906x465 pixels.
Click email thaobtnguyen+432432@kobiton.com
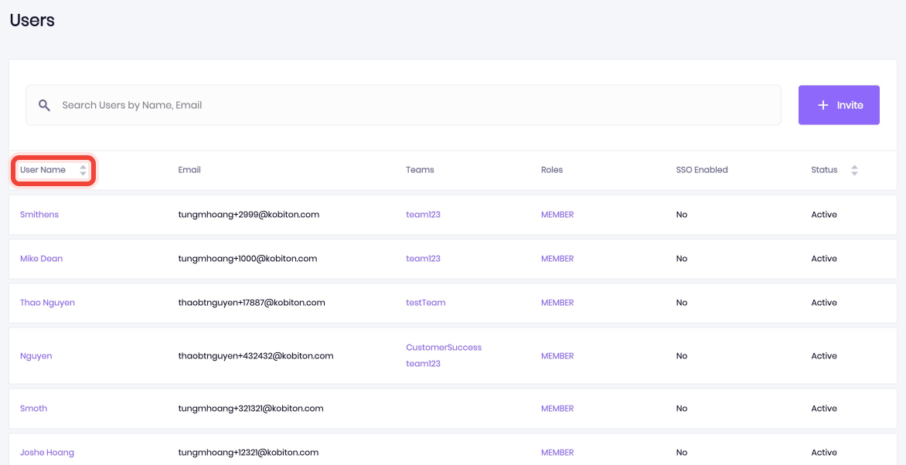point(255,356)
